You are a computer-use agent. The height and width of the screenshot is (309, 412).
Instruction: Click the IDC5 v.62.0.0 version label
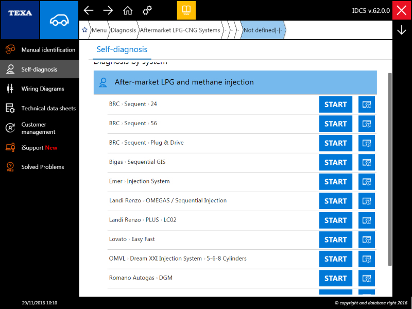pos(371,11)
